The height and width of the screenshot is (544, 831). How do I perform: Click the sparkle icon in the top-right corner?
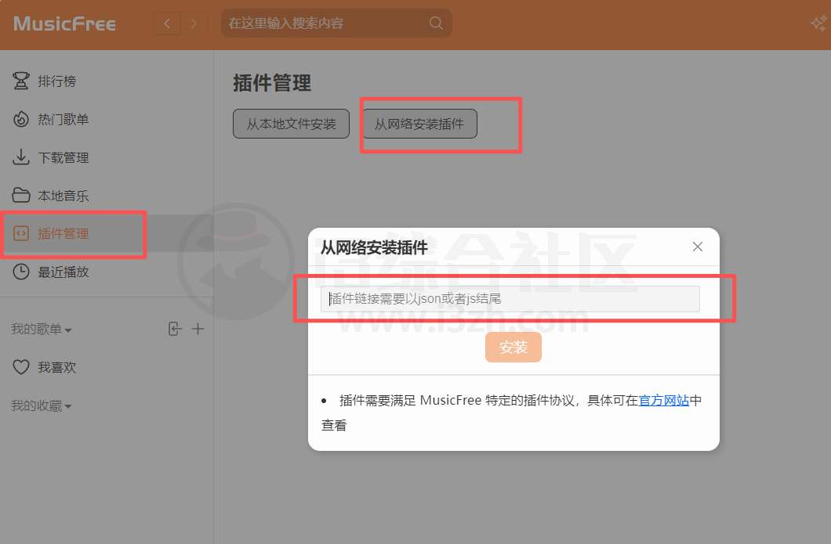[818, 23]
